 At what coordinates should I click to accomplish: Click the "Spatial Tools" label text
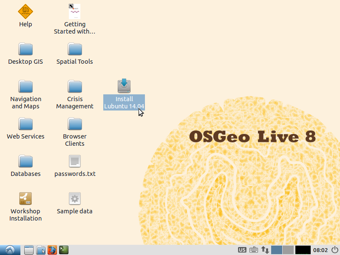[75, 62]
